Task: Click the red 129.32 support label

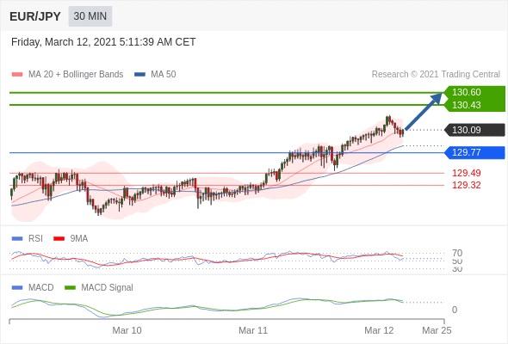Action: coord(466,186)
